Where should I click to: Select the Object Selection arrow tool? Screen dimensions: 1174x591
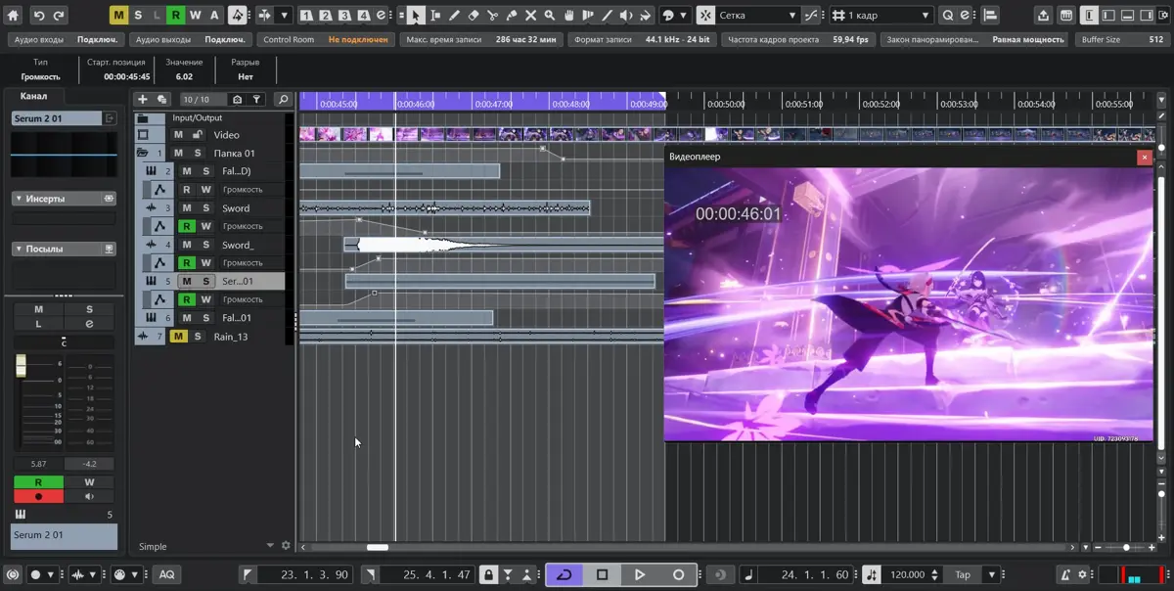tap(416, 16)
